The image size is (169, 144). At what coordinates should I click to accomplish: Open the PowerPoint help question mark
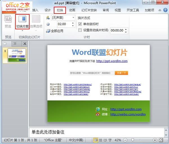tap(165, 10)
